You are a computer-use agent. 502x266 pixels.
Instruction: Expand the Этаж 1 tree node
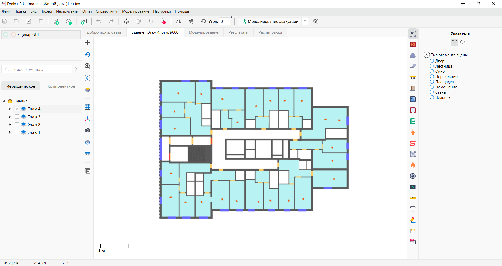[9, 132]
